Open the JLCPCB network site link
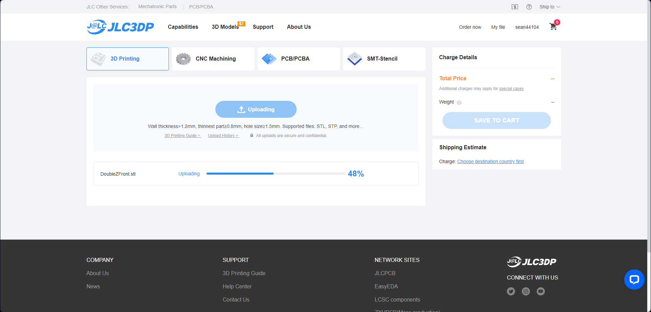Image resolution: width=651 pixels, height=312 pixels. (385, 273)
